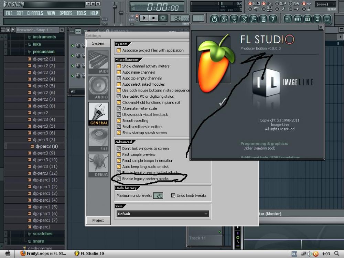This screenshot has height=258, width=344.
Task: Toggle Fast sample preview checkbox
Action: coord(119,154)
